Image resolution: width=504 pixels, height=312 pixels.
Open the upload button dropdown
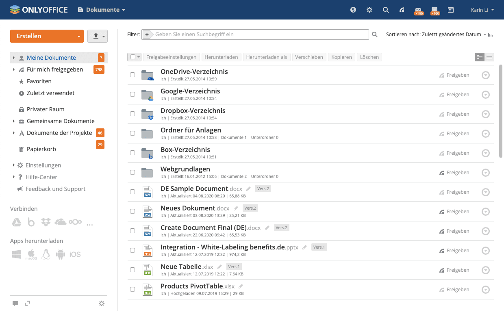pyautogui.click(x=98, y=36)
